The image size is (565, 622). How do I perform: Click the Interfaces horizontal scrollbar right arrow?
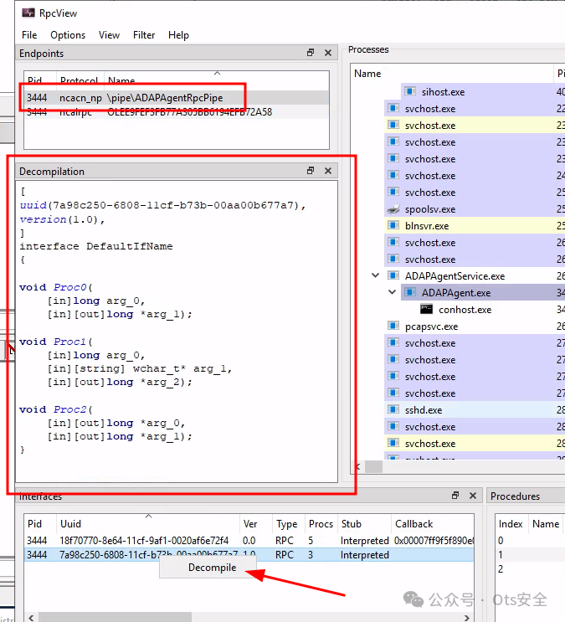(466, 618)
